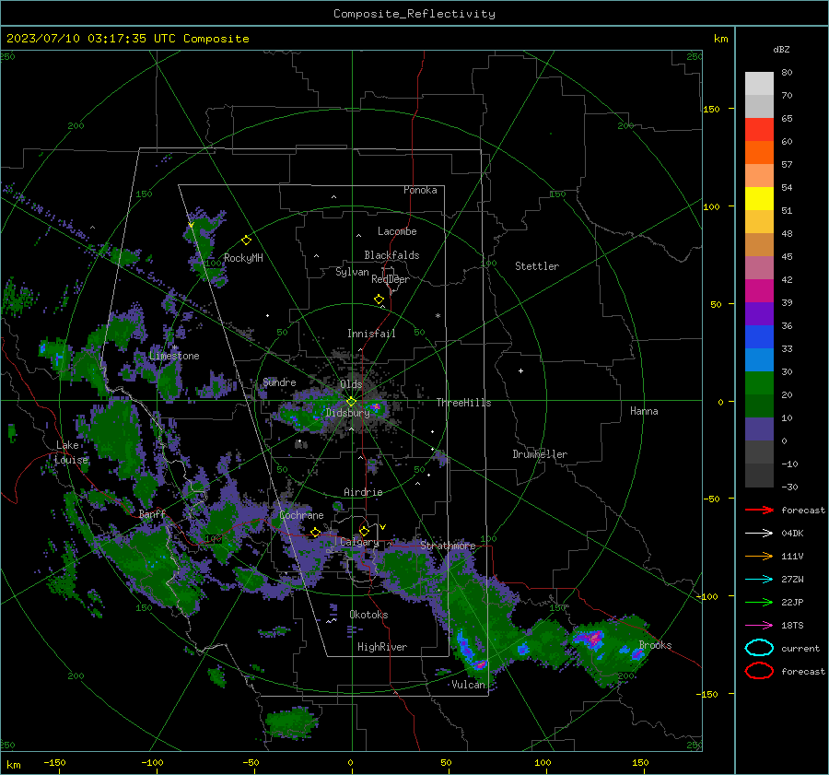Screen dimensions: 829x775
Task: Click the Stettler city label
Action: 537,266
